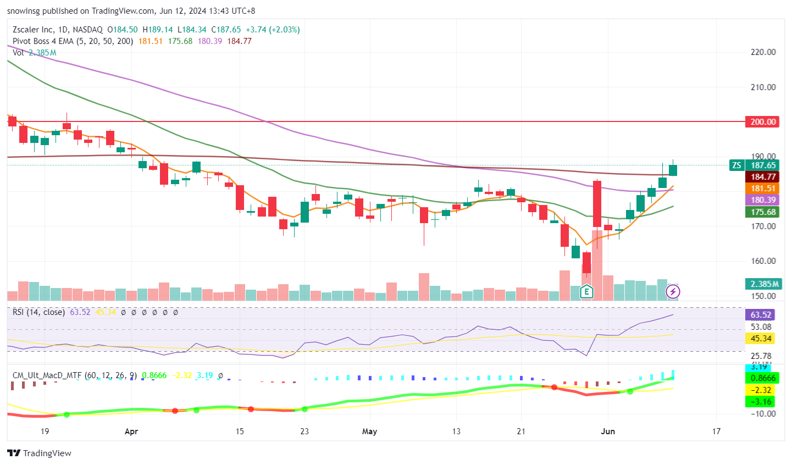Image resolution: width=792 pixels, height=465 pixels.
Task: Click the '17' date on the time axis
Action: point(716,431)
